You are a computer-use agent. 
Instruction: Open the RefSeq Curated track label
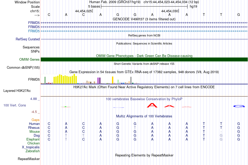[x=27, y=39]
